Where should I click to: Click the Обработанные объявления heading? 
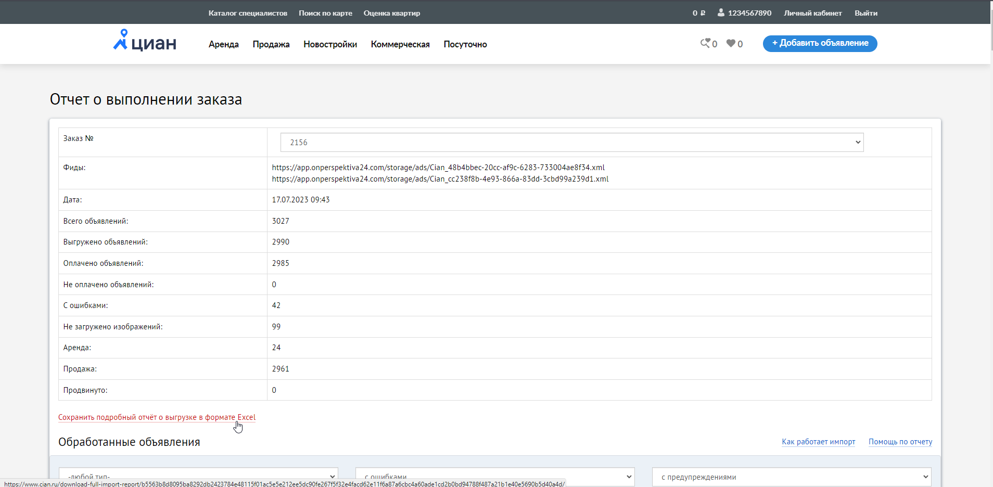click(x=129, y=442)
